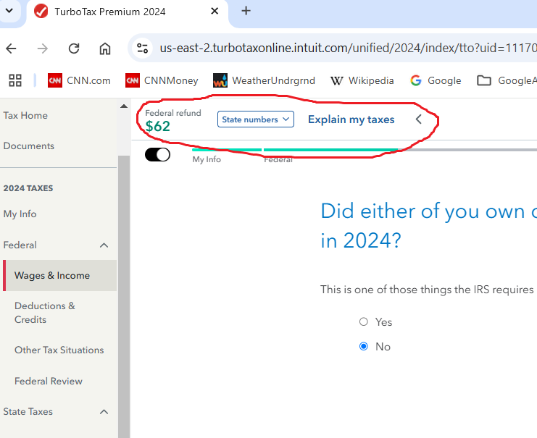Click the browser Back arrow
The width and height of the screenshot is (537, 438).
coord(11,49)
